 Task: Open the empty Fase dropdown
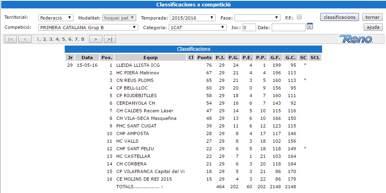[257, 18]
